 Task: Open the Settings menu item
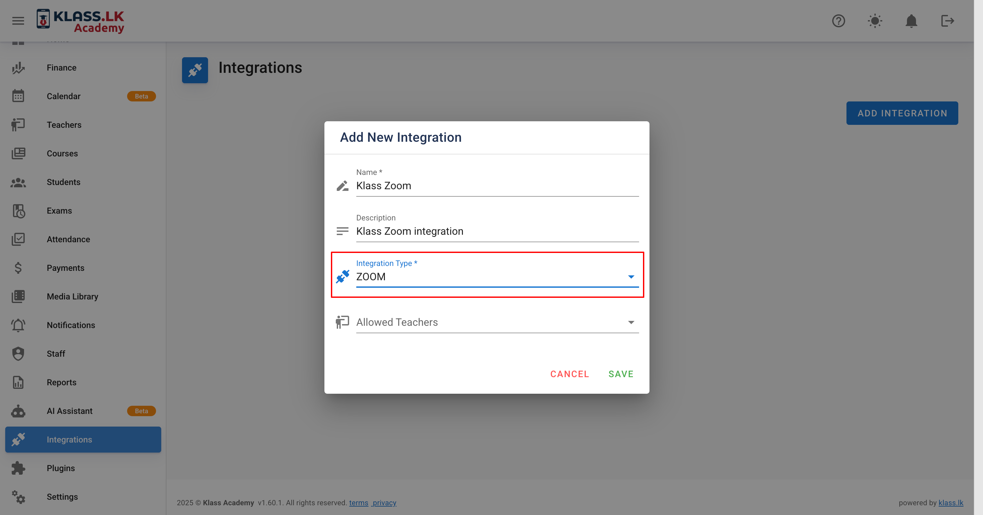(x=62, y=497)
